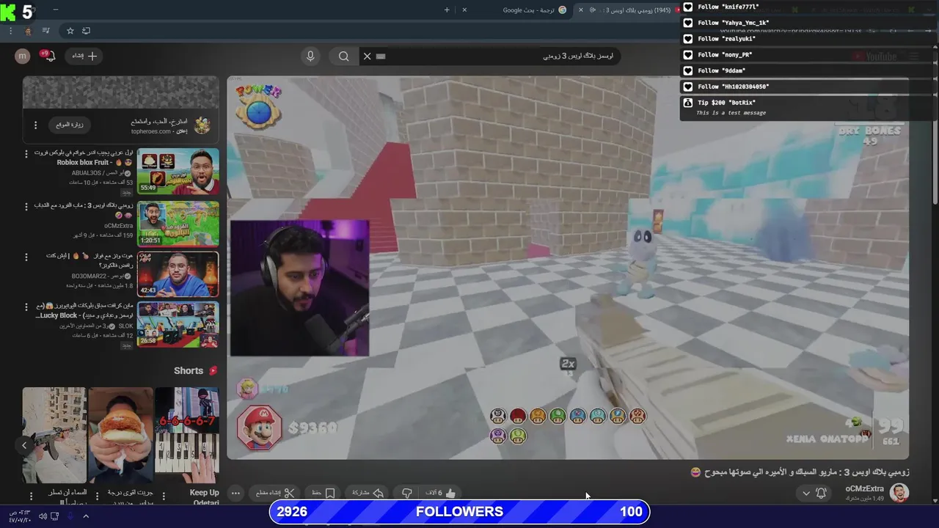Close the Google translate search tab
The width and height of the screenshot is (939, 528).
[x=464, y=10]
